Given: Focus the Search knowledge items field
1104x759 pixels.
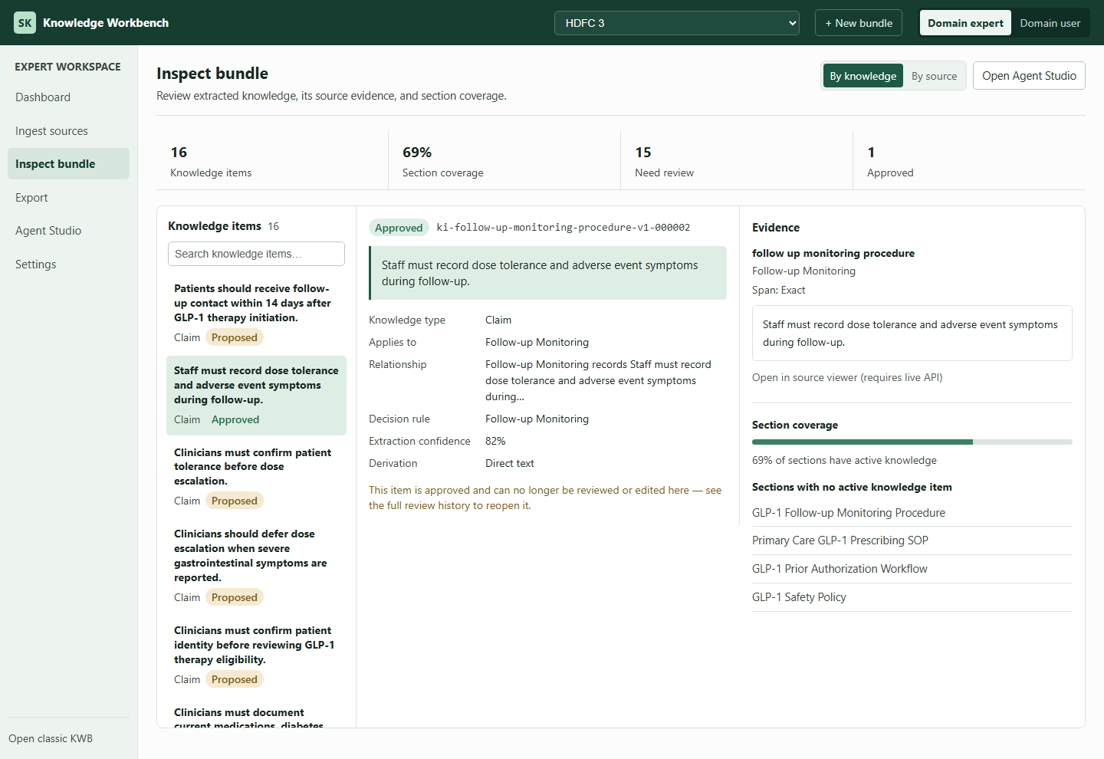Looking at the screenshot, I should tap(256, 254).
